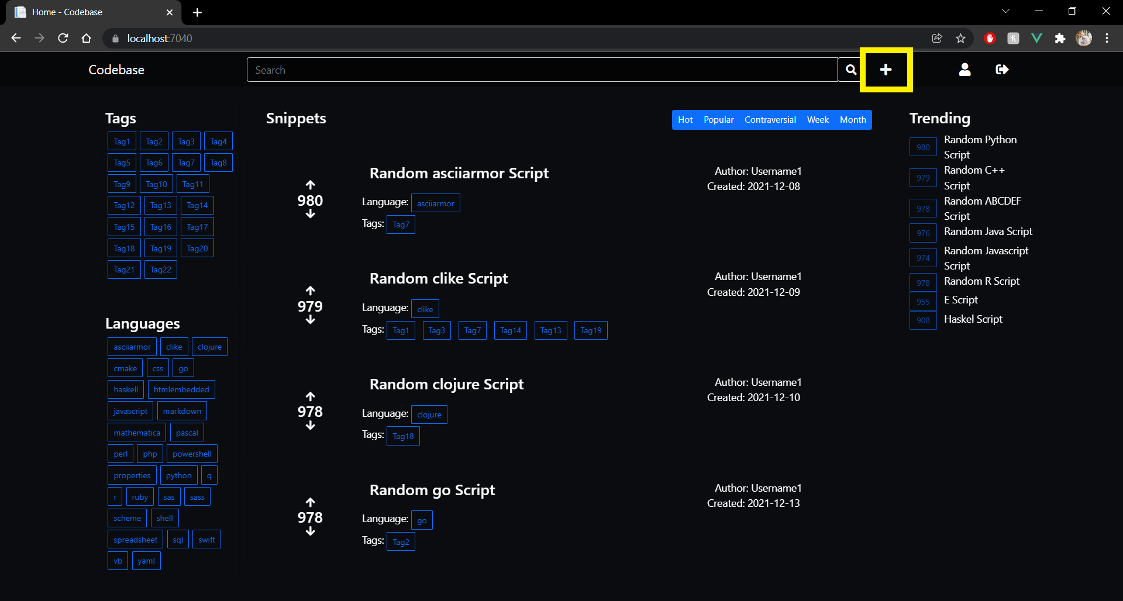
Task: Open the browser extensions puzzle icon
Action: click(x=1060, y=39)
